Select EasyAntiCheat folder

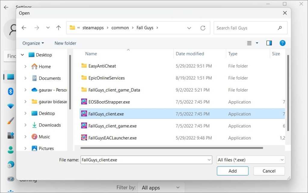tap(182, 66)
